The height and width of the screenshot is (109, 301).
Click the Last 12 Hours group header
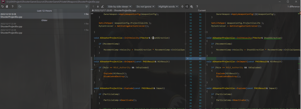click(44, 11)
